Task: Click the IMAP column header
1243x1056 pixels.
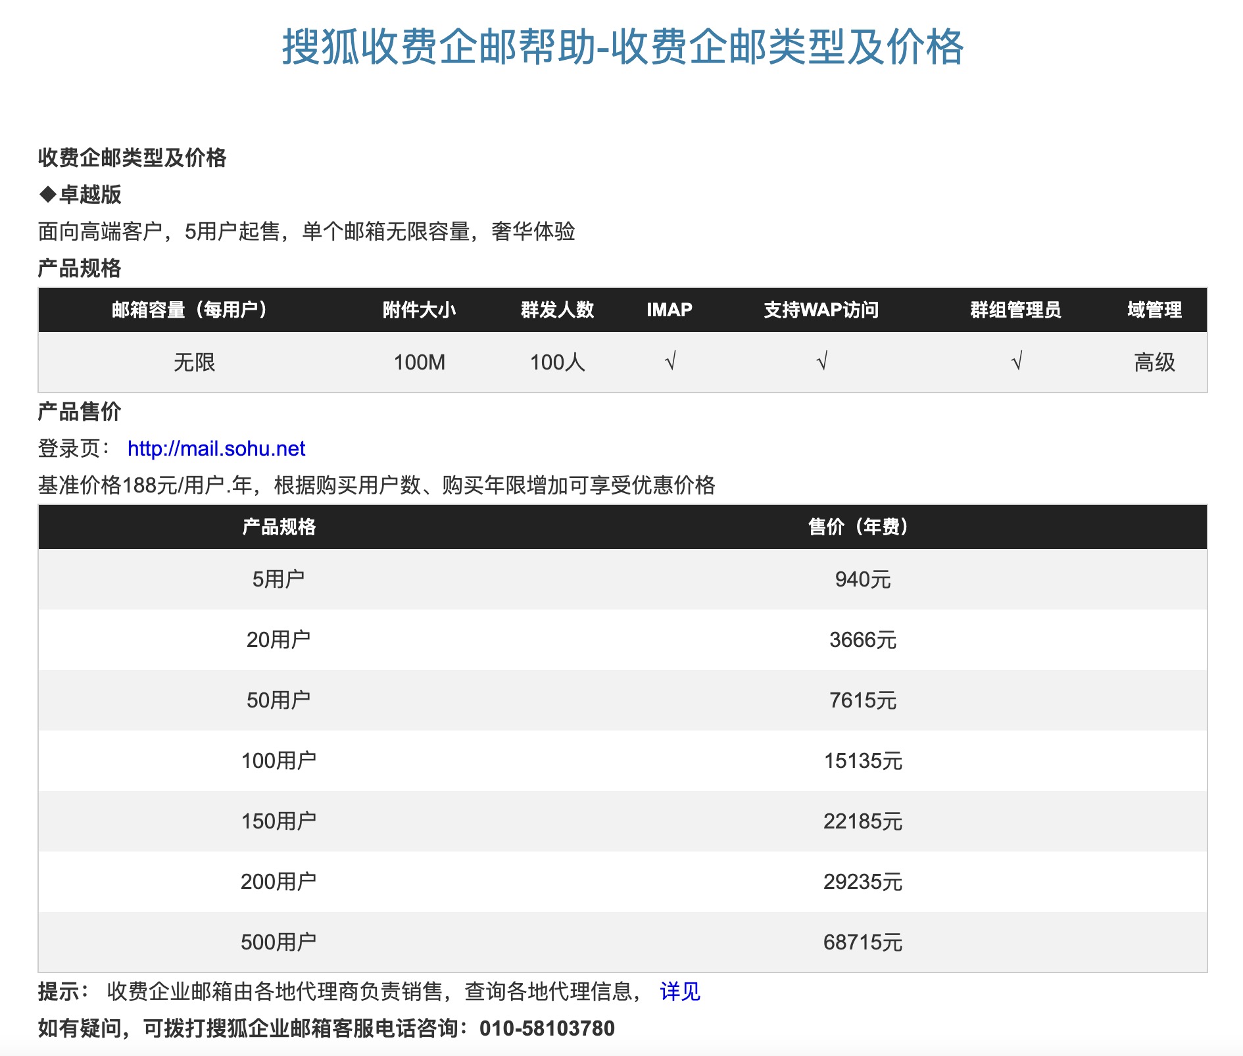Action: (670, 310)
